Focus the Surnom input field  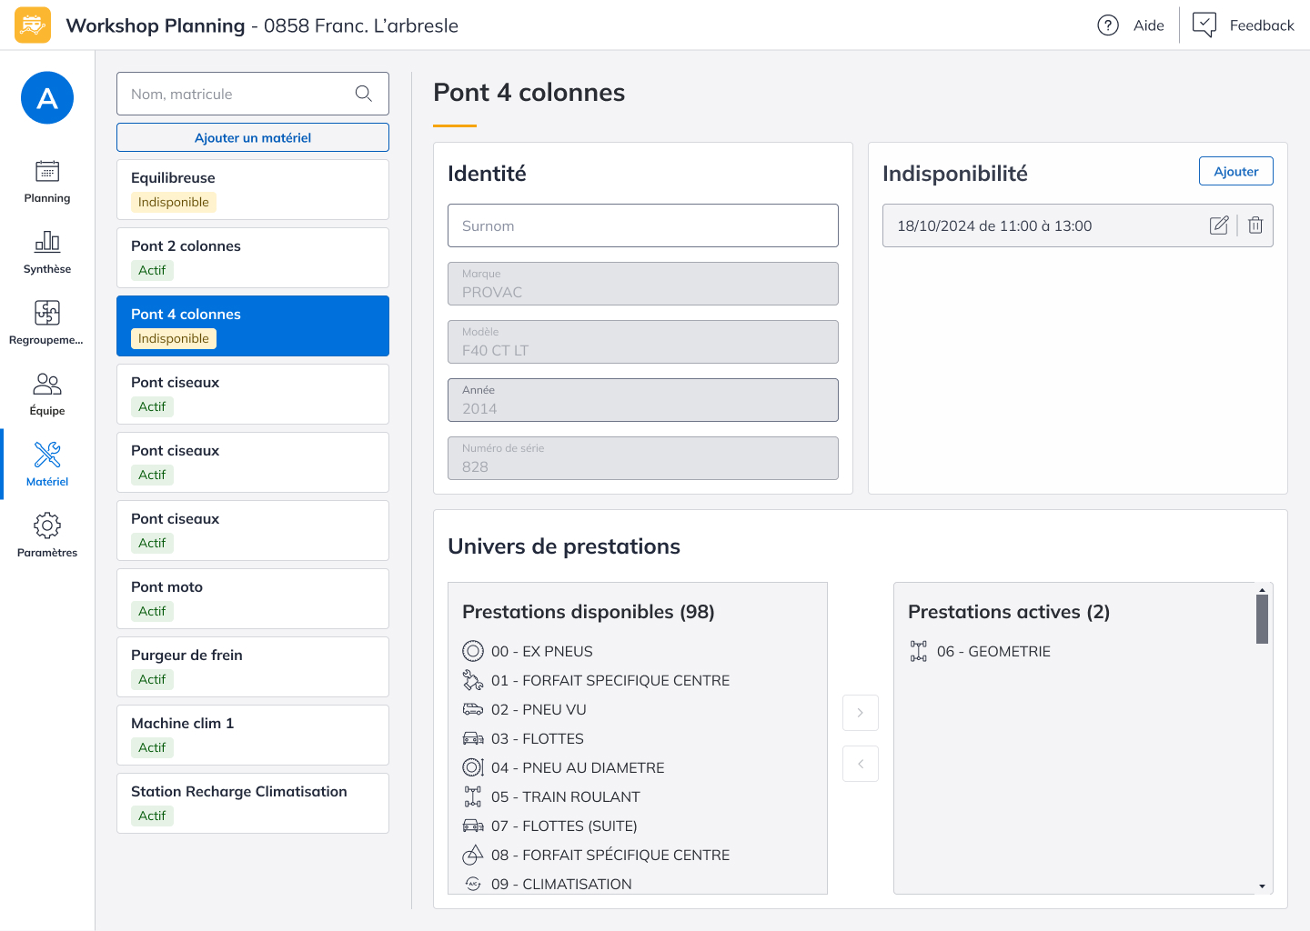click(642, 225)
